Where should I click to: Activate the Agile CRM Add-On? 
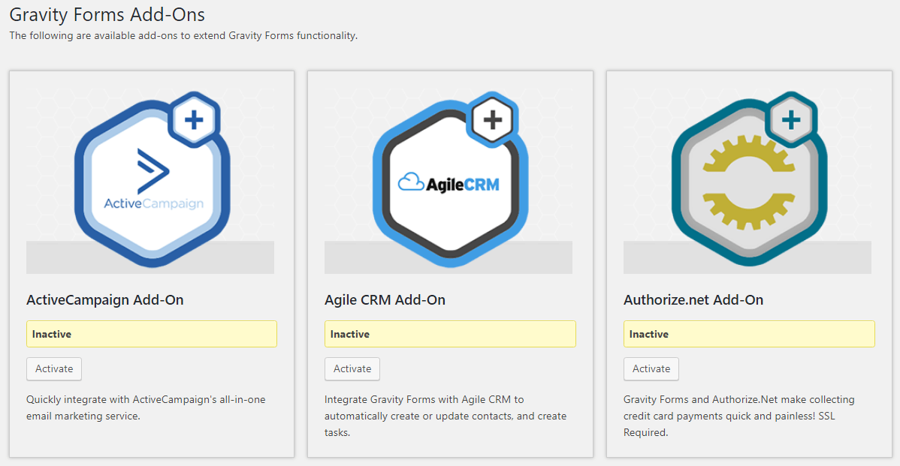click(352, 369)
